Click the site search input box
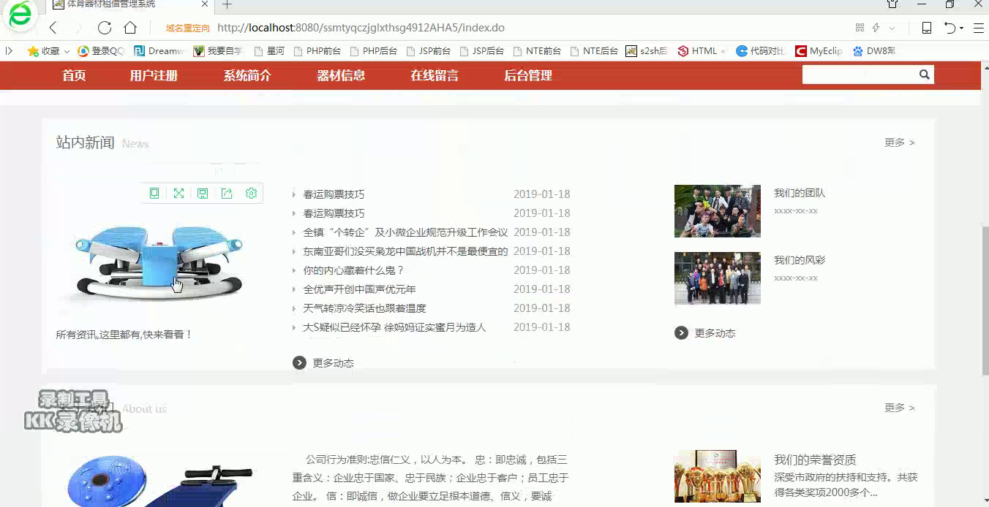Viewport: 989px width, 507px height. (859, 75)
